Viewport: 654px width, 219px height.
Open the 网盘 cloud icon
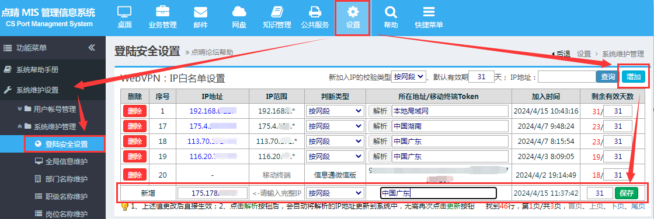click(239, 12)
